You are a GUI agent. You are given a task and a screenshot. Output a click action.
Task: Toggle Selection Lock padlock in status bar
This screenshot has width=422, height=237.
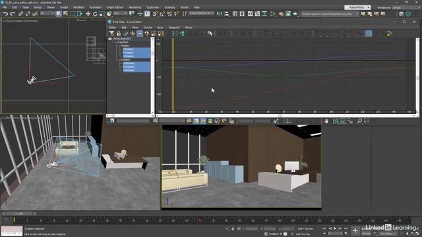pos(233,229)
